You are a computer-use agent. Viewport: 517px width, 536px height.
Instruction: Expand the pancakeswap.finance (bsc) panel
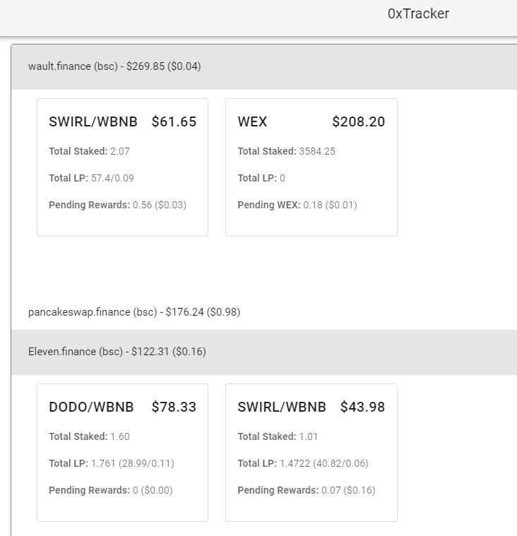(x=264, y=312)
